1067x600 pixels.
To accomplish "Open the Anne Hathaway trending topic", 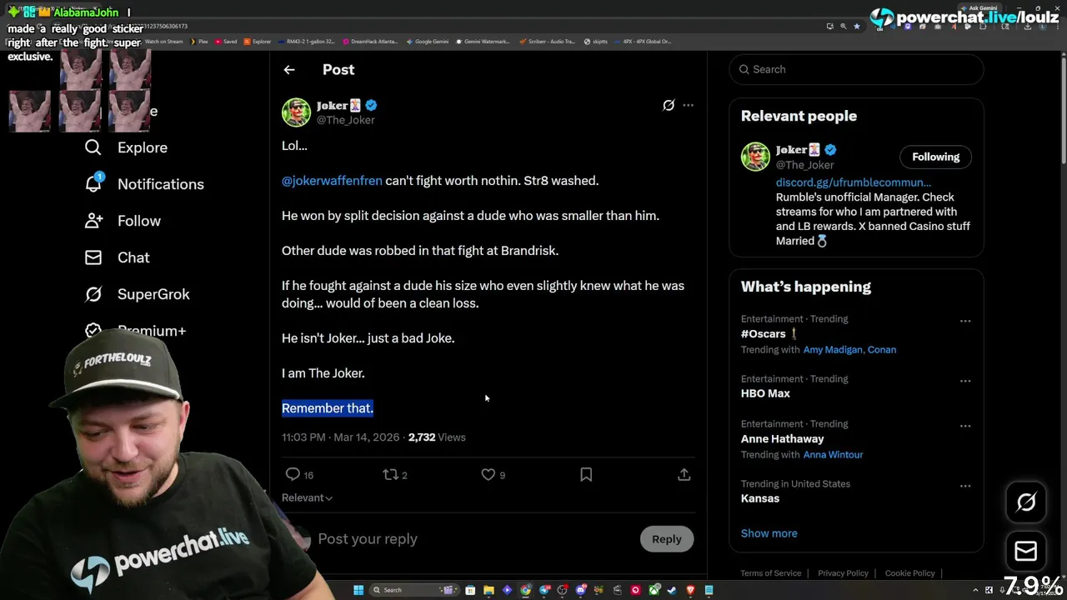I will [782, 438].
